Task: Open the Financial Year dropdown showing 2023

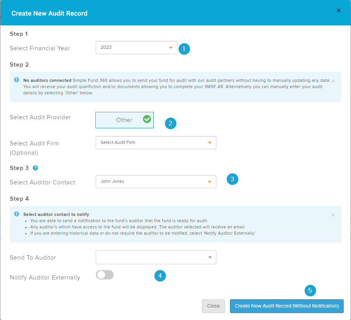Action: pos(136,47)
